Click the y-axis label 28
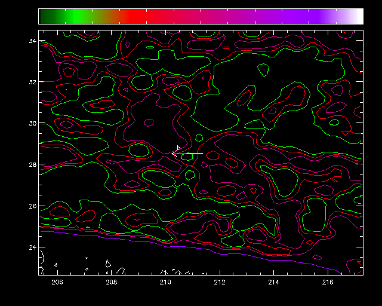The image size is (382, 306). click(x=32, y=164)
